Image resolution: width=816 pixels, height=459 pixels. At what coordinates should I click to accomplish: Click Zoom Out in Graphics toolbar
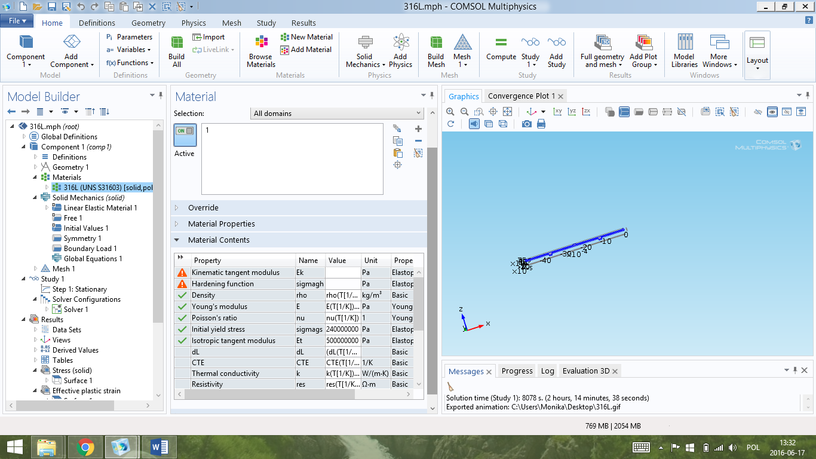click(x=464, y=112)
